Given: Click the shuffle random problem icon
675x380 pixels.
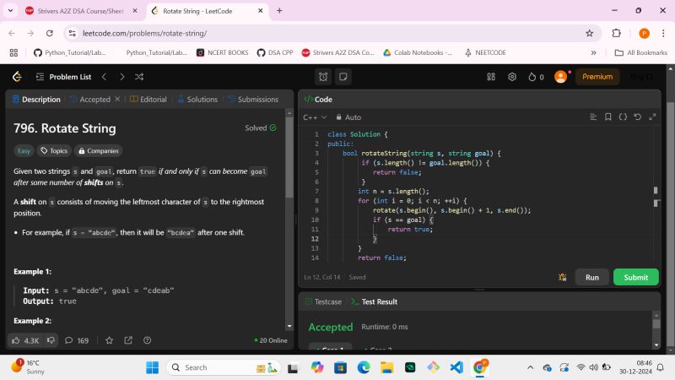Looking at the screenshot, I should pos(139,77).
